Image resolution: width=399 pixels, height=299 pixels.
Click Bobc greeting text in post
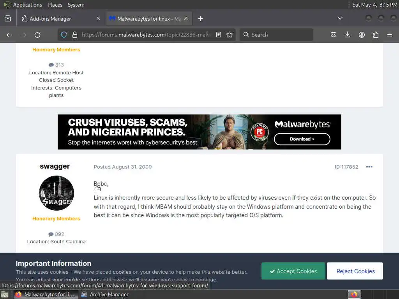coord(101,184)
